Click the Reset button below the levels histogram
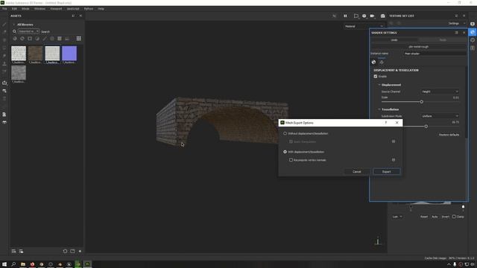This screenshot has width=477, height=268. tap(424, 217)
